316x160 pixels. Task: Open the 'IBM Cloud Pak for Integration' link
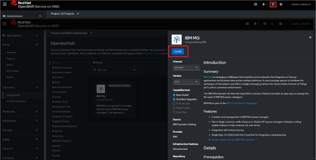point(242,103)
